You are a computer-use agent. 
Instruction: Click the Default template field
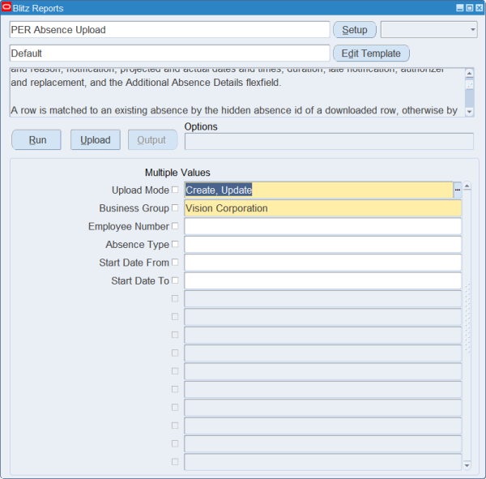tap(169, 53)
